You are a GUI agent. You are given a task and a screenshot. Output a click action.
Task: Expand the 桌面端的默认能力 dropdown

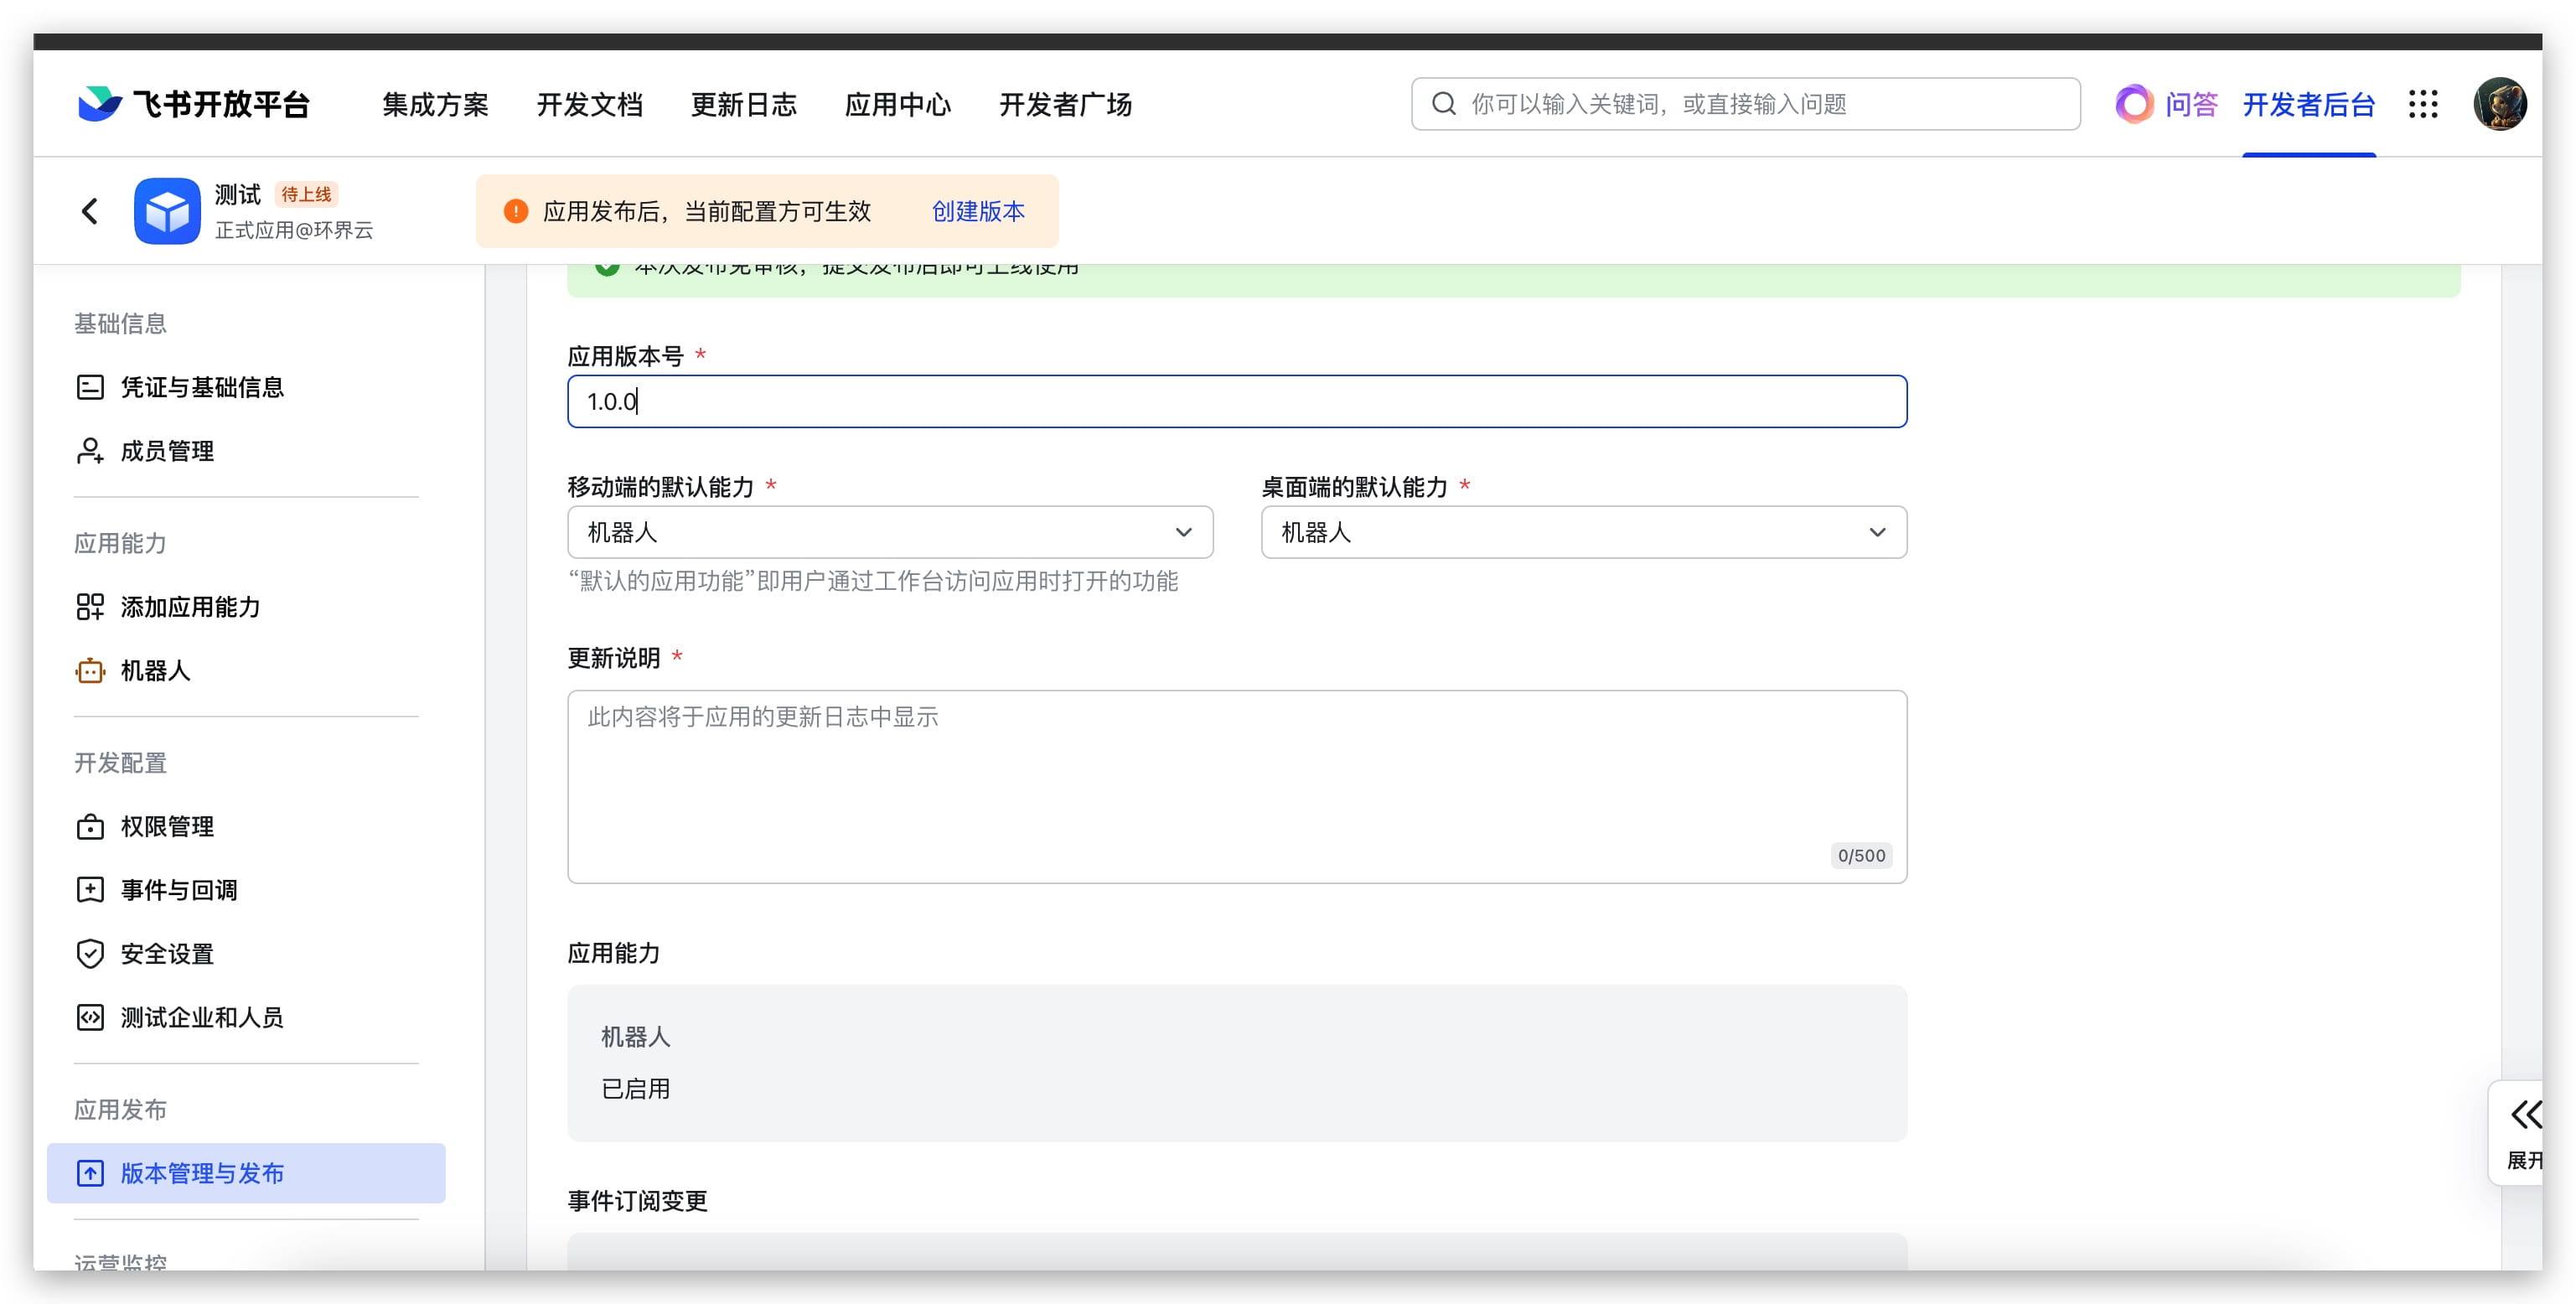coord(1583,532)
